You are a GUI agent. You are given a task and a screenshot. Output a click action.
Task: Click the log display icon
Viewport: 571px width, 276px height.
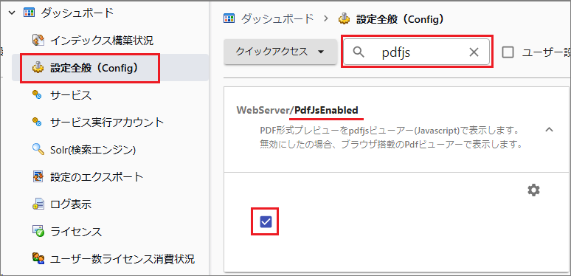click(x=38, y=204)
